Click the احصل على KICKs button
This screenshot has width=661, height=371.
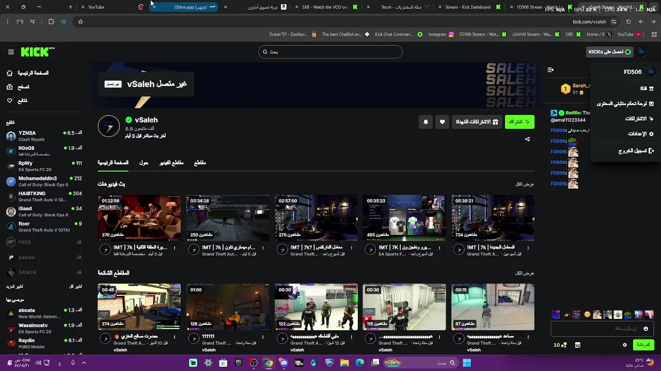click(x=609, y=52)
